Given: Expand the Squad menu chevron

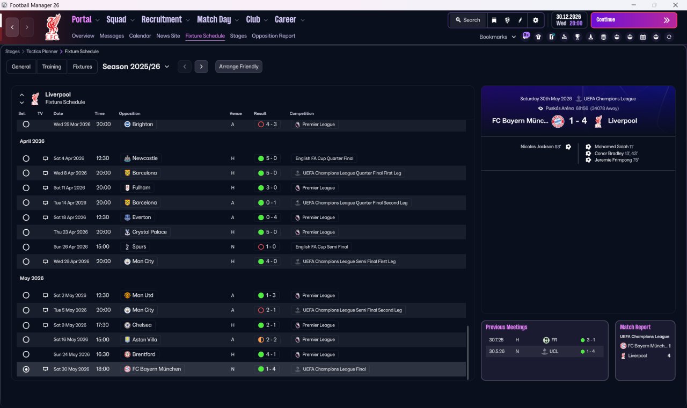Looking at the screenshot, I should pyautogui.click(x=132, y=20).
